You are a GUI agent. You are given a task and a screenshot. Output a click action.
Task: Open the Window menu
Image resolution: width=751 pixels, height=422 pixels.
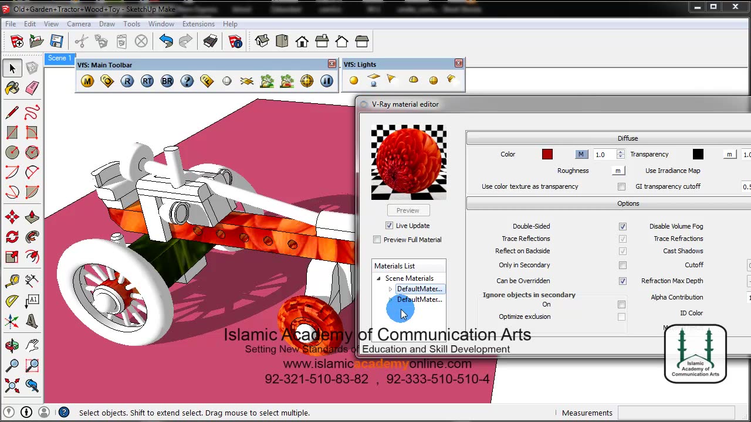coord(161,24)
